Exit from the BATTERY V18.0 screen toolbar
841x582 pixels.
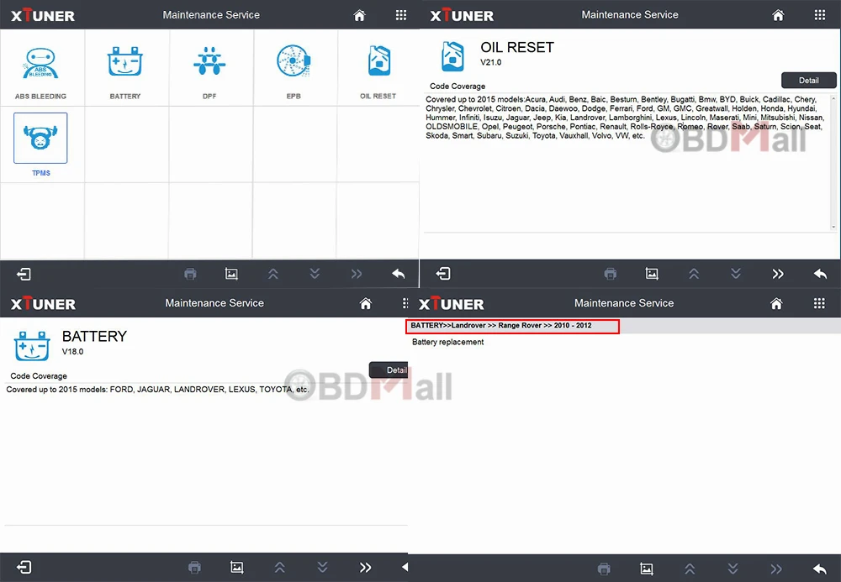point(24,567)
